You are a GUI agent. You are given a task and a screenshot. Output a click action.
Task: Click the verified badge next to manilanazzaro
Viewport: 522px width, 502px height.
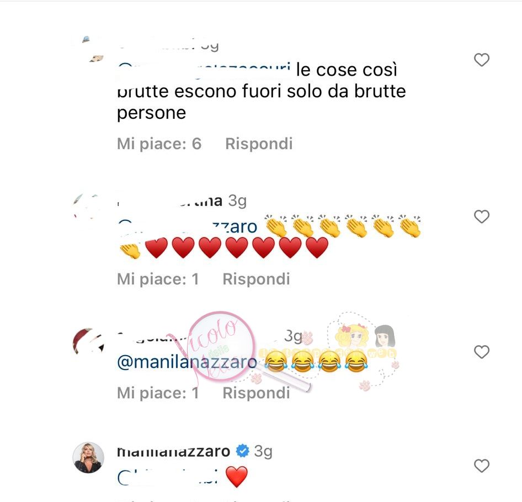[242, 451]
